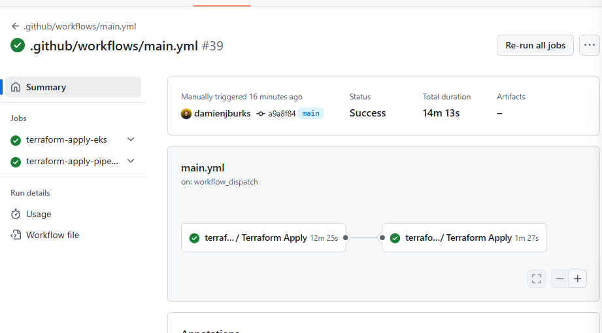Open the Terraform Apply 12m 25s job card
Screen dimensions: 602x333
(x=263, y=237)
